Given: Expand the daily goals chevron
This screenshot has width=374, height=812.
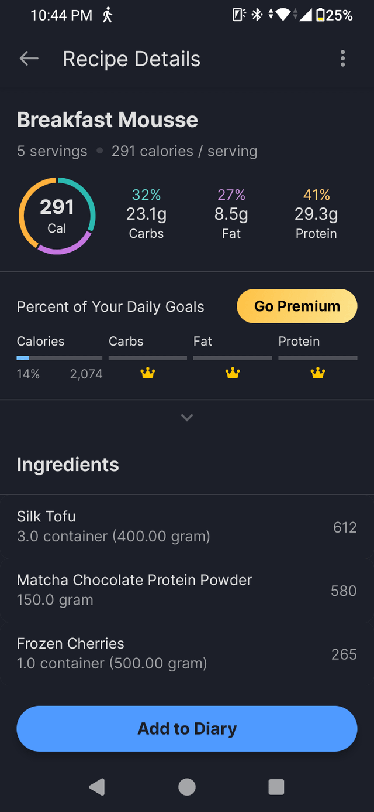Looking at the screenshot, I should [187, 418].
